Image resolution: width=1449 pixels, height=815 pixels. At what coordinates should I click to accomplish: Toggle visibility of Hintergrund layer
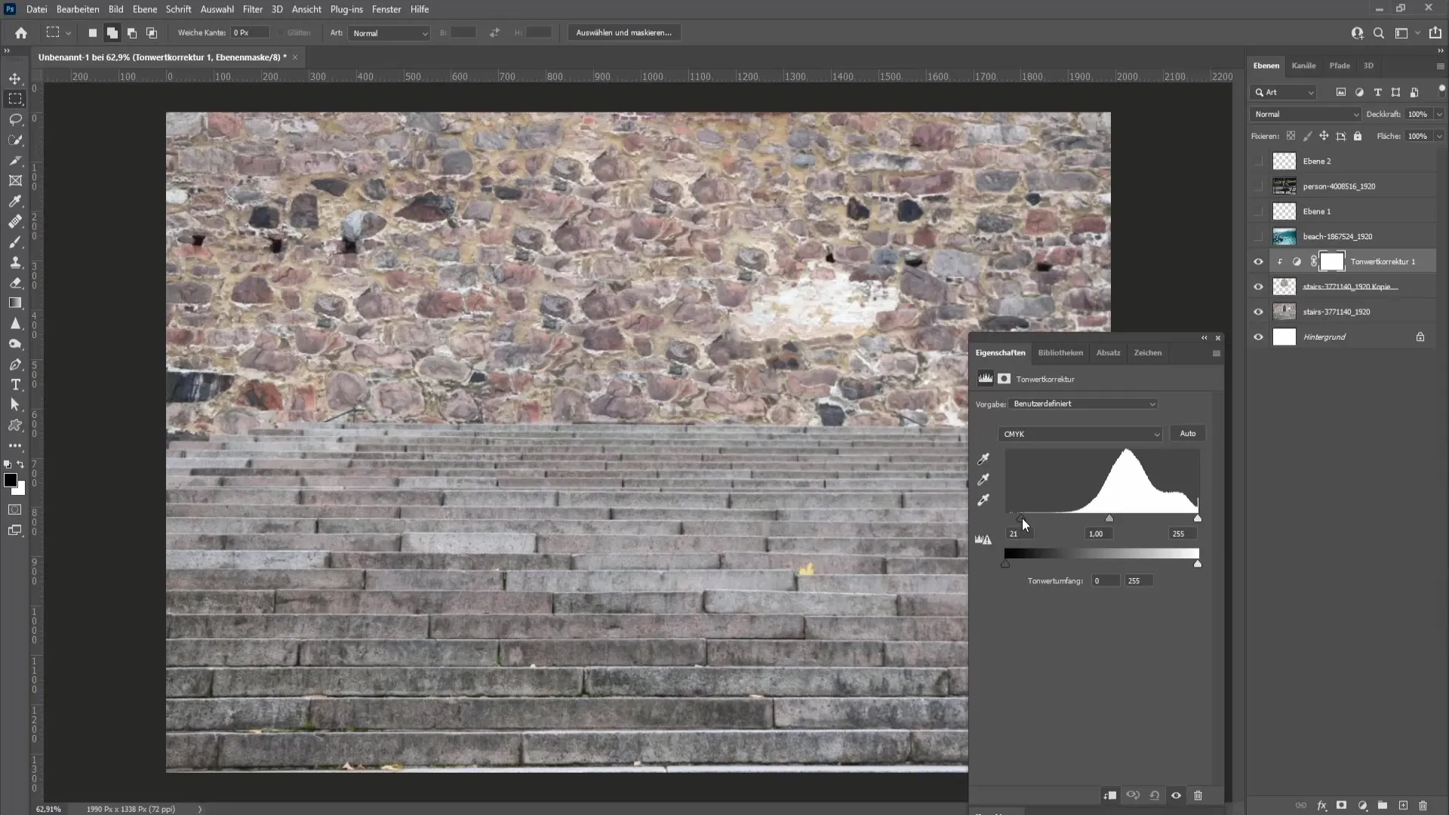click(x=1258, y=337)
